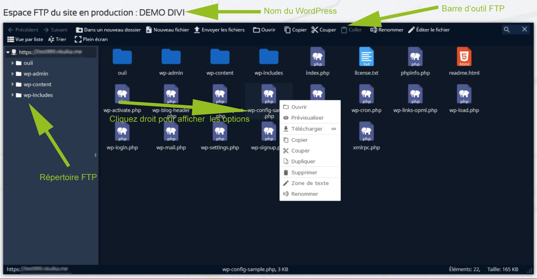537x279 pixels.
Task: Select the wp-signup.php file icon
Action: click(269, 131)
